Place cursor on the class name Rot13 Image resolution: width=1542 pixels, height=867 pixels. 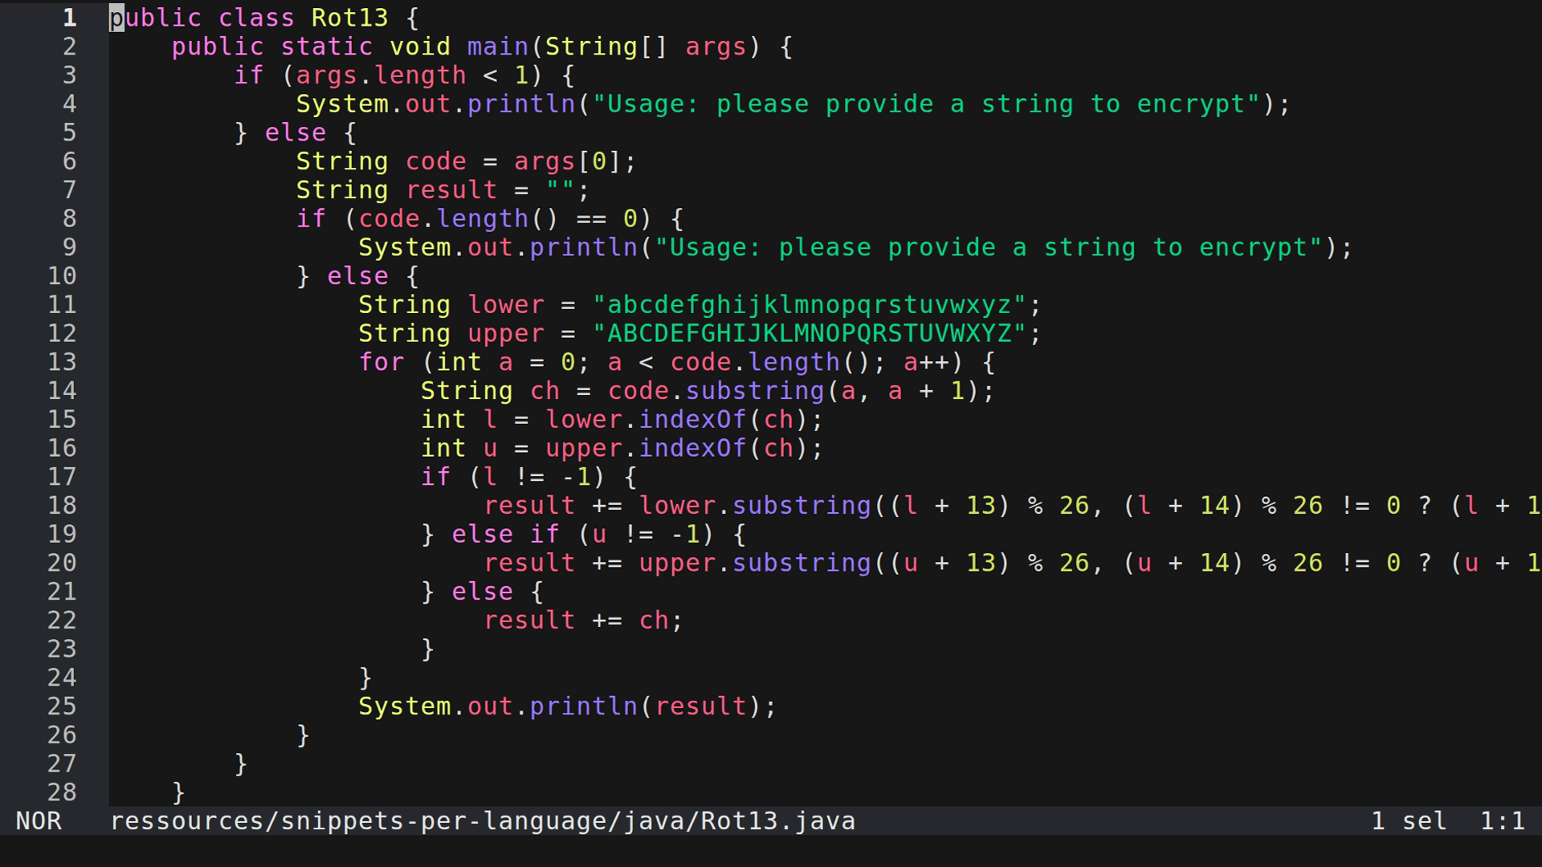[349, 18]
